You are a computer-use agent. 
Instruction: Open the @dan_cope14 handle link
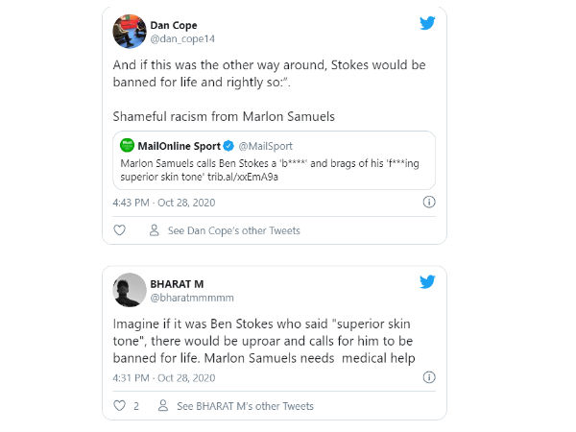180,38
